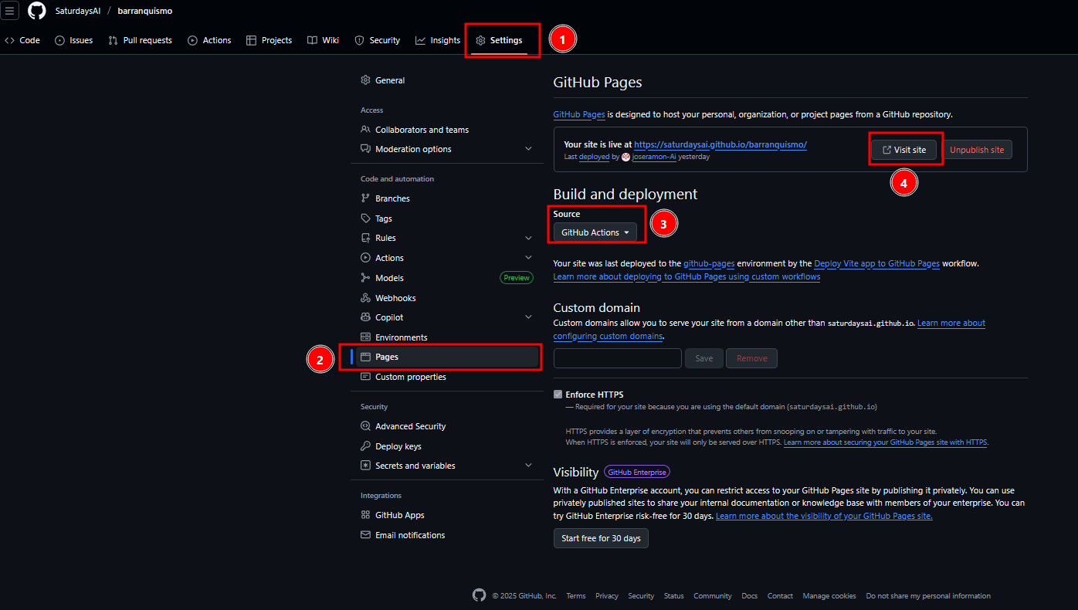1078x610 pixels.
Task: Open the live site URL link
Action: 720,144
